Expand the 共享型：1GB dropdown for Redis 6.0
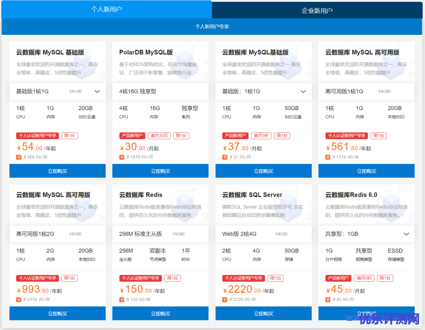Viewport: 425px width, 330px height. tap(406, 234)
